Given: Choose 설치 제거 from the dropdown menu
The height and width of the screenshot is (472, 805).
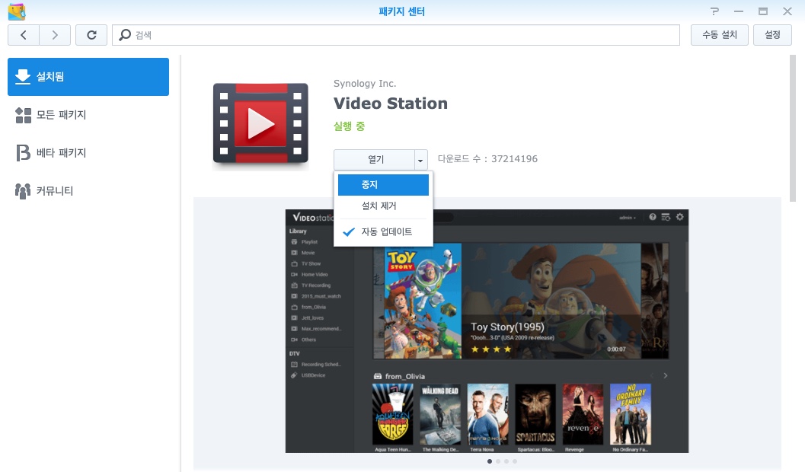Looking at the screenshot, I should pyautogui.click(x=383, y=206).
